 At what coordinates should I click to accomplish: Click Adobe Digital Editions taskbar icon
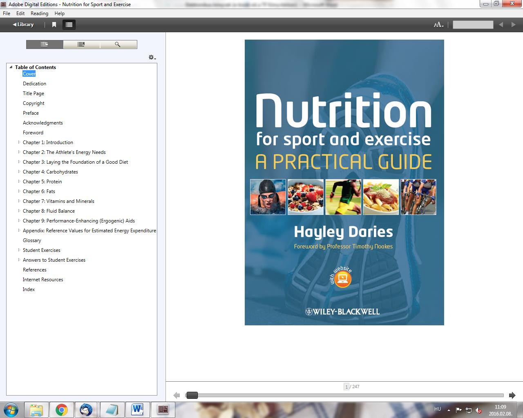tap(163, 410)
